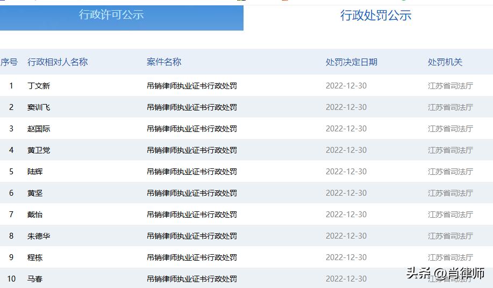Click 江苏省司法厅 in 戴怡's row
The height and width of the screenshot is (288, 493).
[450, 215]
